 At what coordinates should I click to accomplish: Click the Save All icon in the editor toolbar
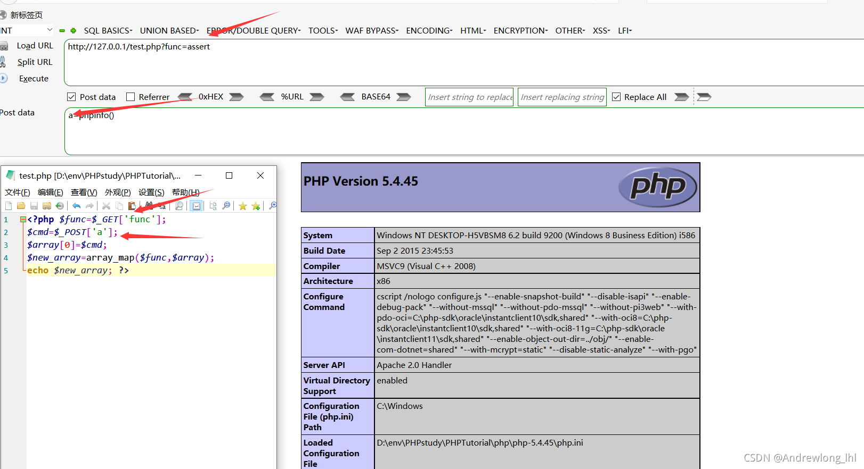47,206
